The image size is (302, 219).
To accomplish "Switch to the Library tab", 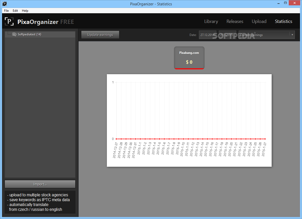I will tap(211, 21).
